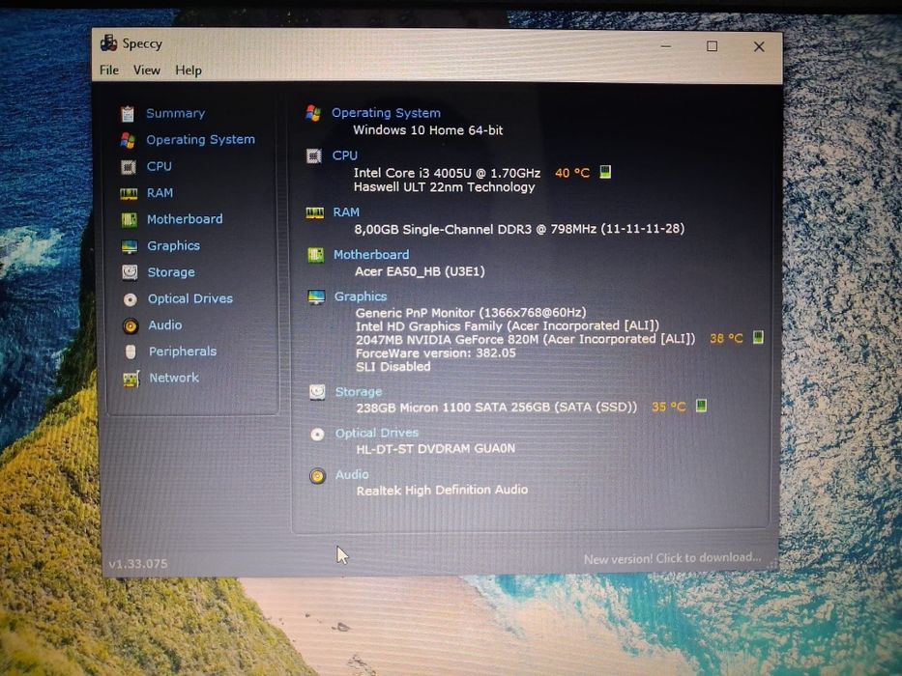Viewport: 902px width, 676px height.
Task: Click the NVIDIA GeForce 820M line
Action: click(525, 339)
